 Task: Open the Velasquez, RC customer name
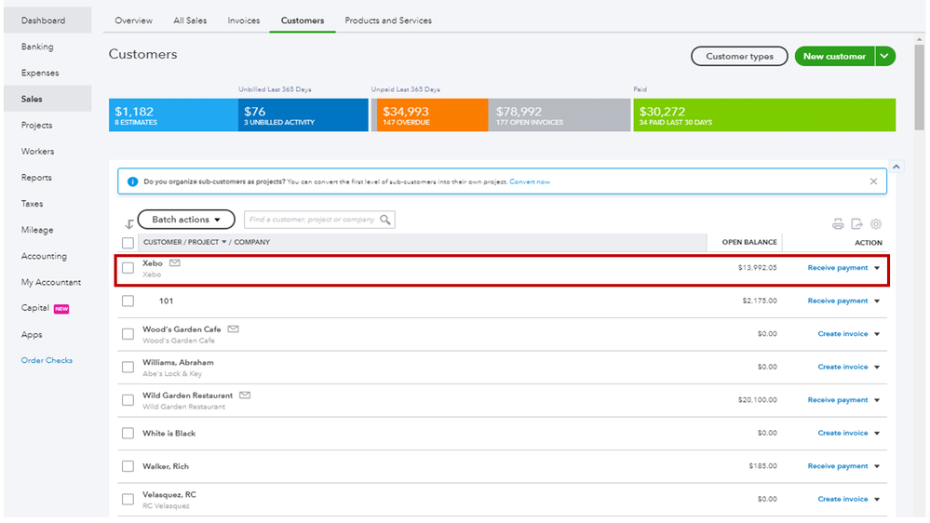pos(169,494)
